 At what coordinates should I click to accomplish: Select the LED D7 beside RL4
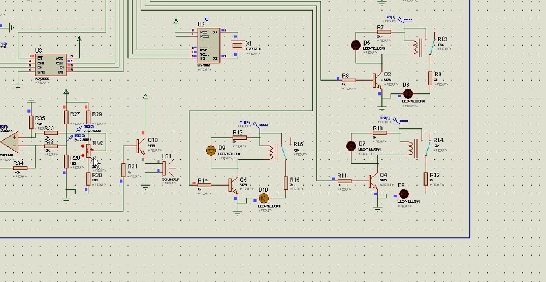click(351, 146)
